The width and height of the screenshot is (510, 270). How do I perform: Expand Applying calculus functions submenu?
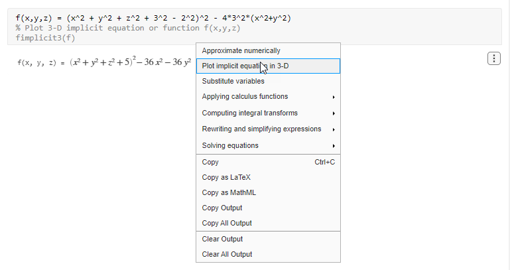245,97
